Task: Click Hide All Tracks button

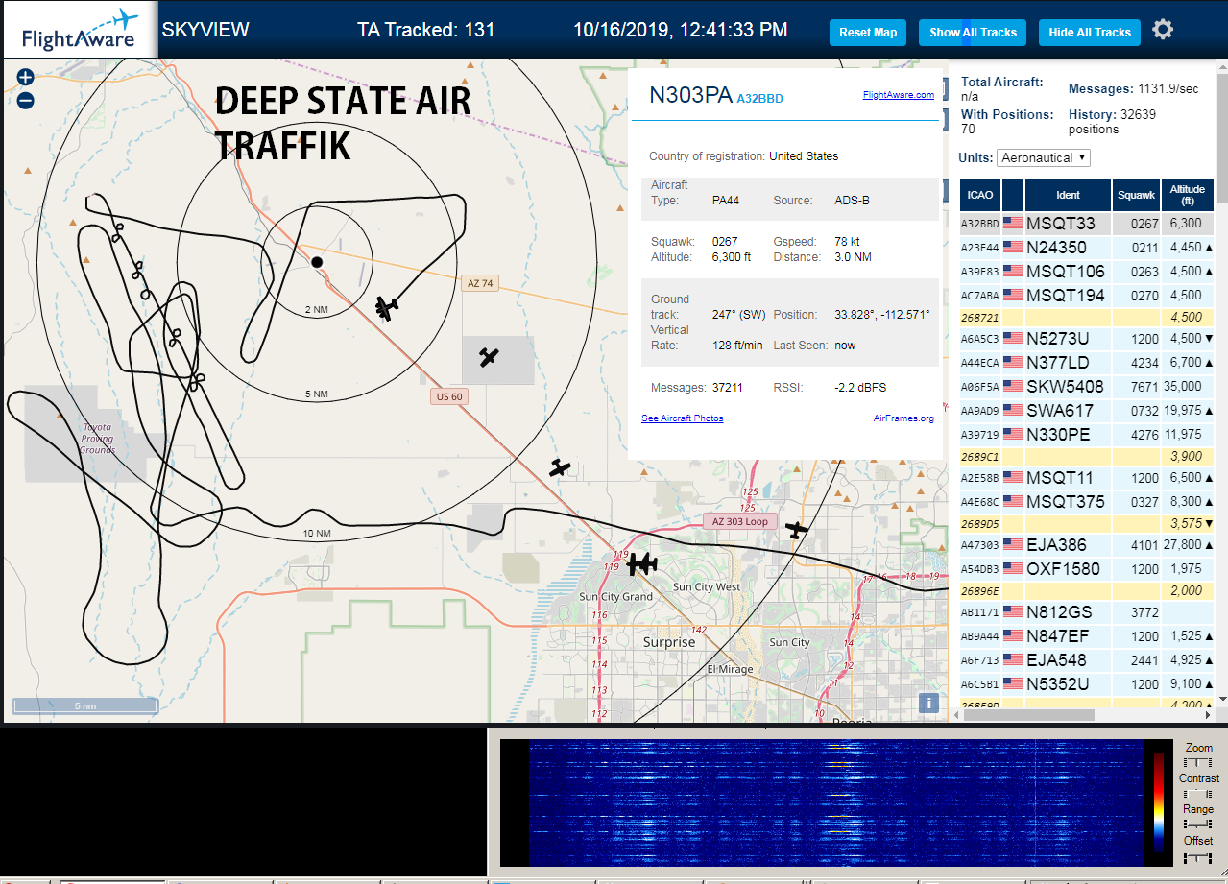Action: pyautogui.click(x=1090, y=32)
